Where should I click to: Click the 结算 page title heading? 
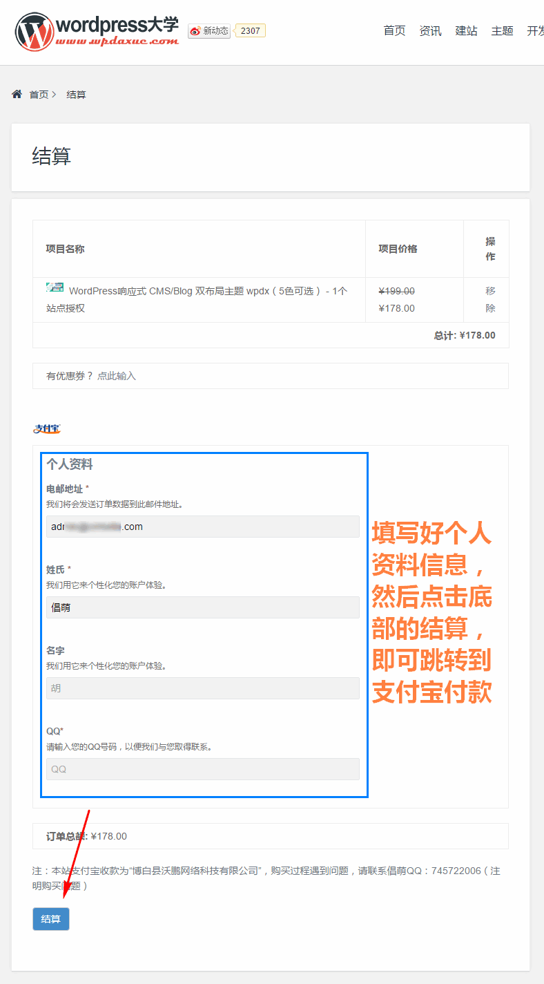[52, 156]
